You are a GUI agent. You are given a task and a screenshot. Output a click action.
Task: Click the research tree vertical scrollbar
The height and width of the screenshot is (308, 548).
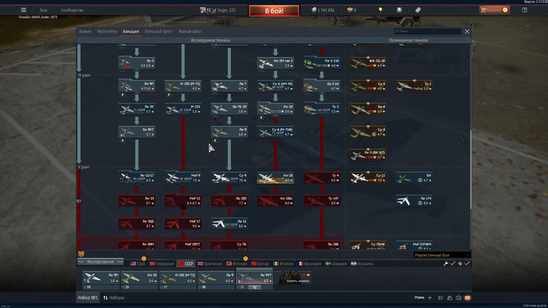coord(471,169)
